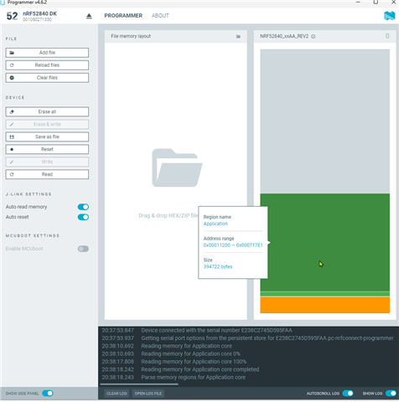The height and width of the screenshot is (402, 399).
Task: Click the Reload files button
Action: click(x=47, y=65)
